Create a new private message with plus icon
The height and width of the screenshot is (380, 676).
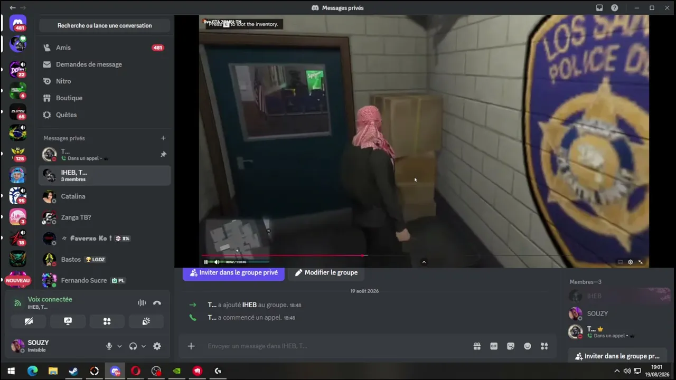click(163, 138)
